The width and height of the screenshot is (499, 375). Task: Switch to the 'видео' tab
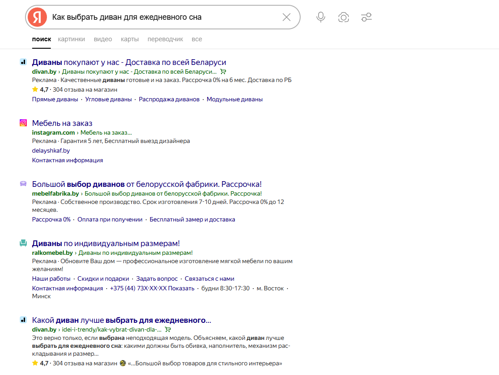tap(103, 39)
